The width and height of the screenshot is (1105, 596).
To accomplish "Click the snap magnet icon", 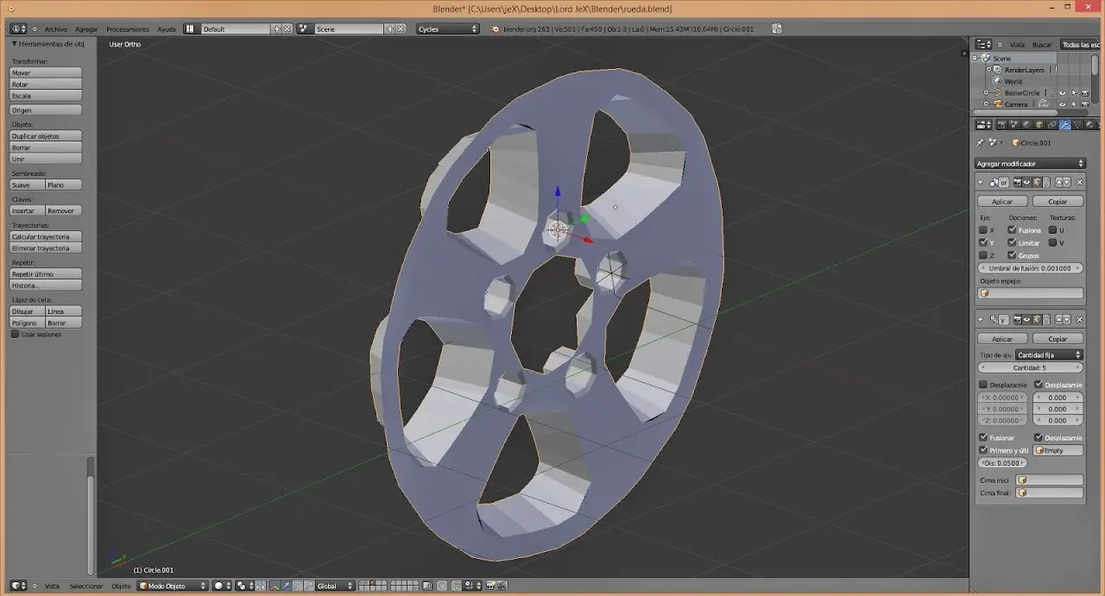I will 457,586.
